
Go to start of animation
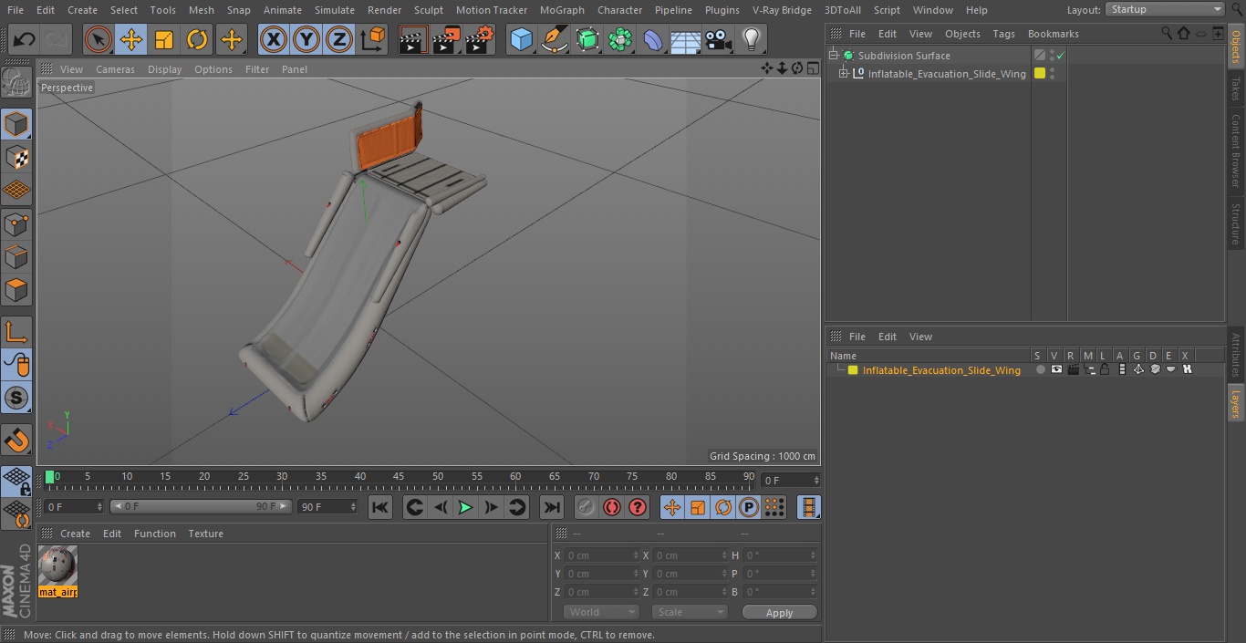(380, 507)
